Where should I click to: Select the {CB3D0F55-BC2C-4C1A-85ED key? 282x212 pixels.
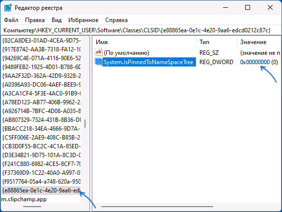(x=41, y=146)
